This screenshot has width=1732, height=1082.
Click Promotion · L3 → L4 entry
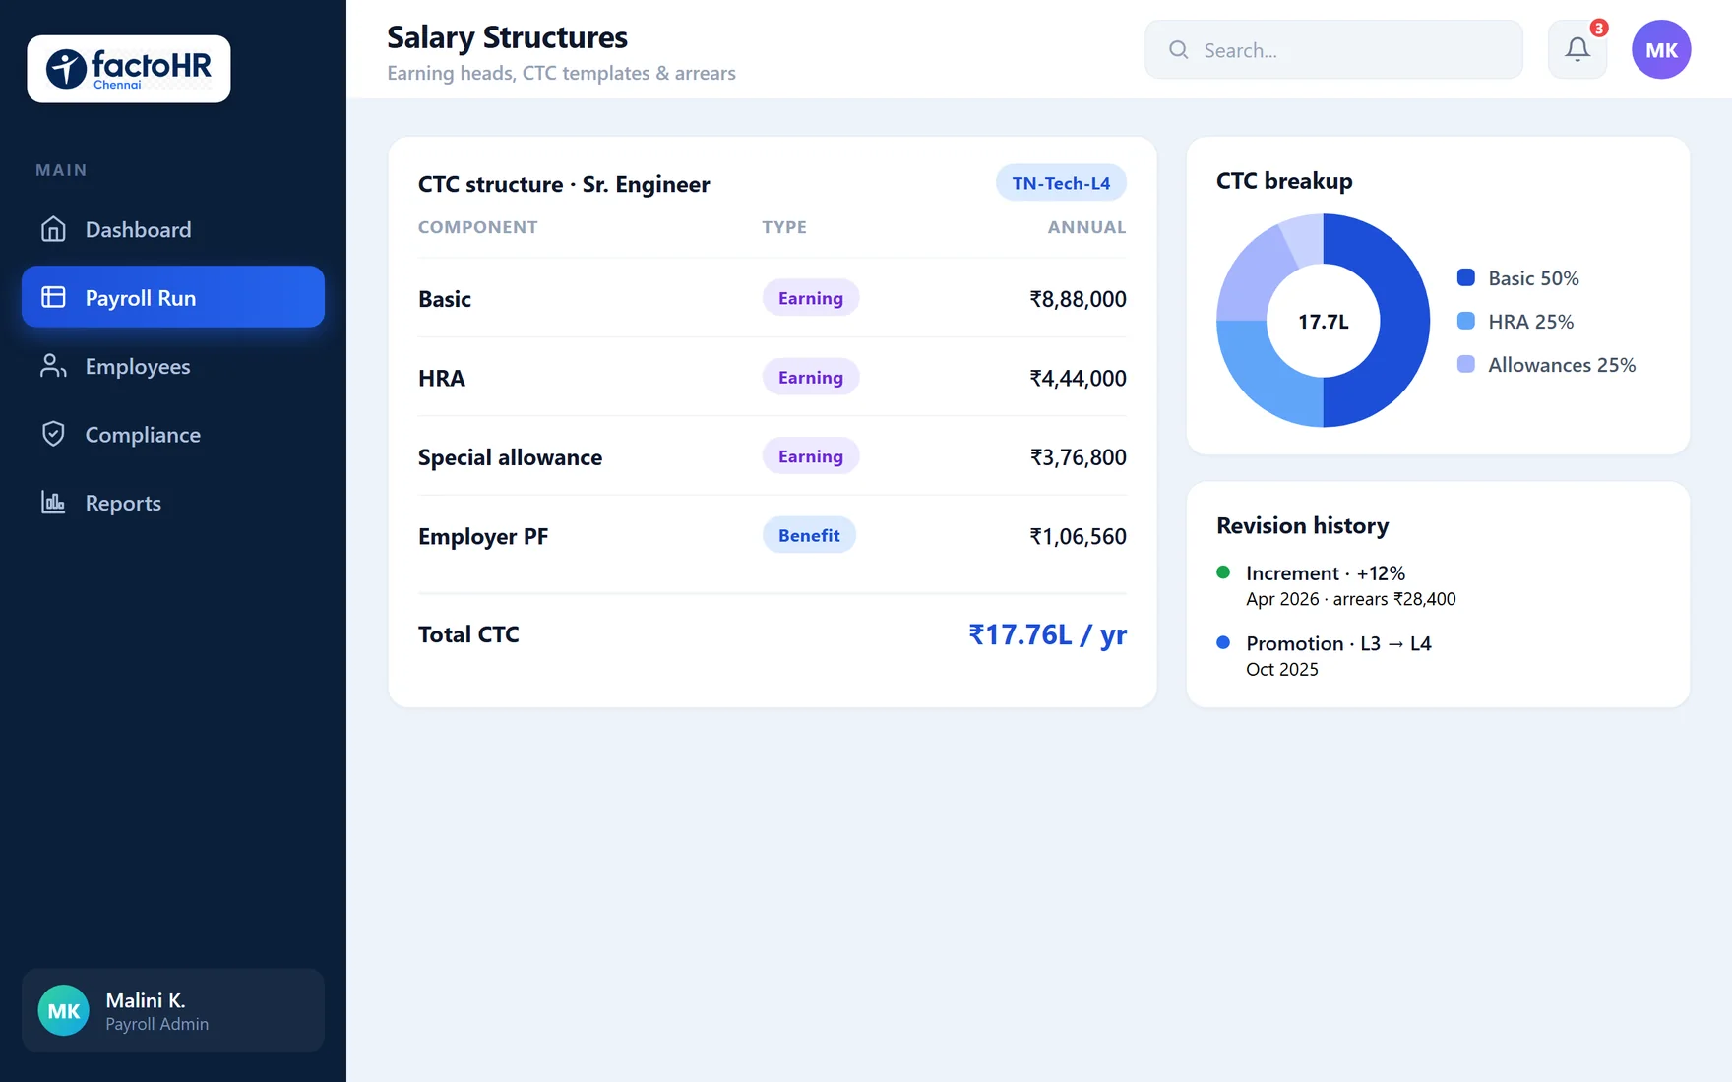click(x=1338, y=643)
